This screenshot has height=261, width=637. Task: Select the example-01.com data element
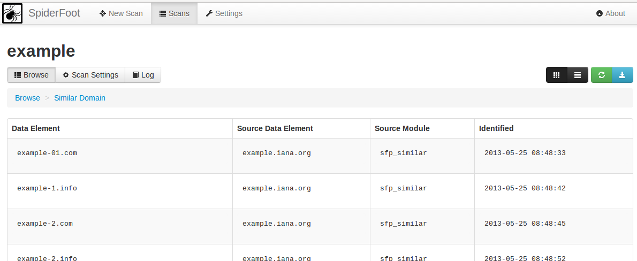pyautogui.click(x=47, y=153)
